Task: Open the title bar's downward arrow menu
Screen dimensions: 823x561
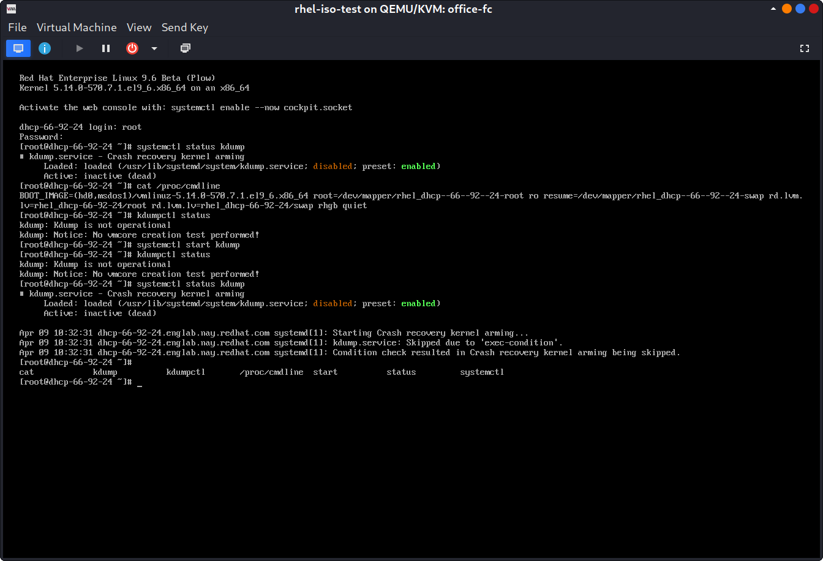Action: (773, 9)
